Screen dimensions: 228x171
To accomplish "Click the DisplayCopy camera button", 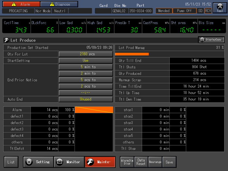I will (211, 39).
